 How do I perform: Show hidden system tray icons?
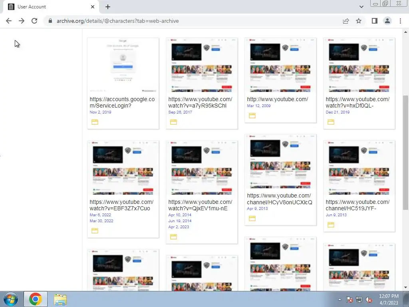(x=340, y=299)
